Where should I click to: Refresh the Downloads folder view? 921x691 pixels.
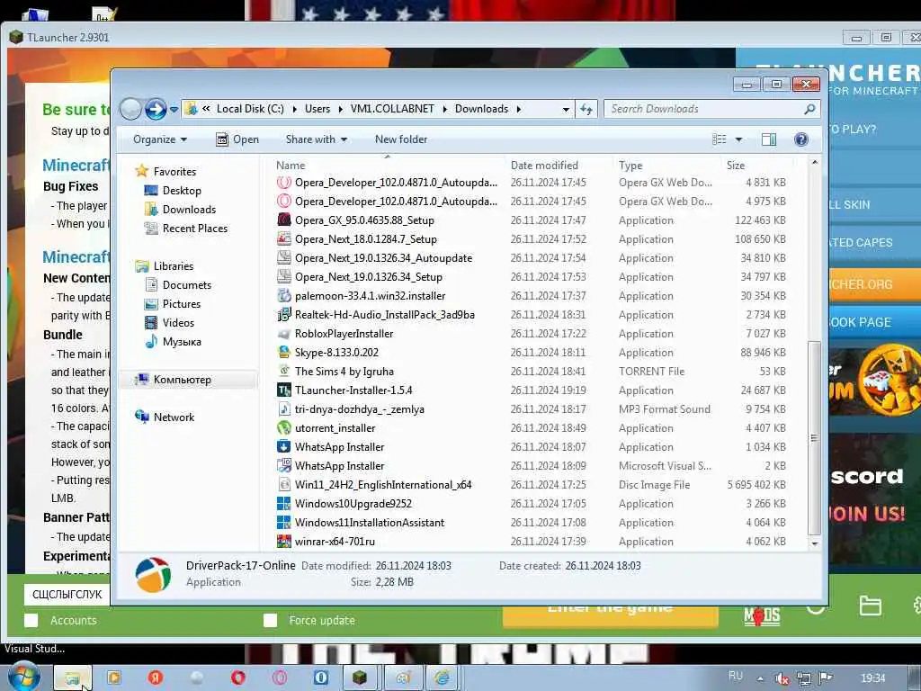586,109
